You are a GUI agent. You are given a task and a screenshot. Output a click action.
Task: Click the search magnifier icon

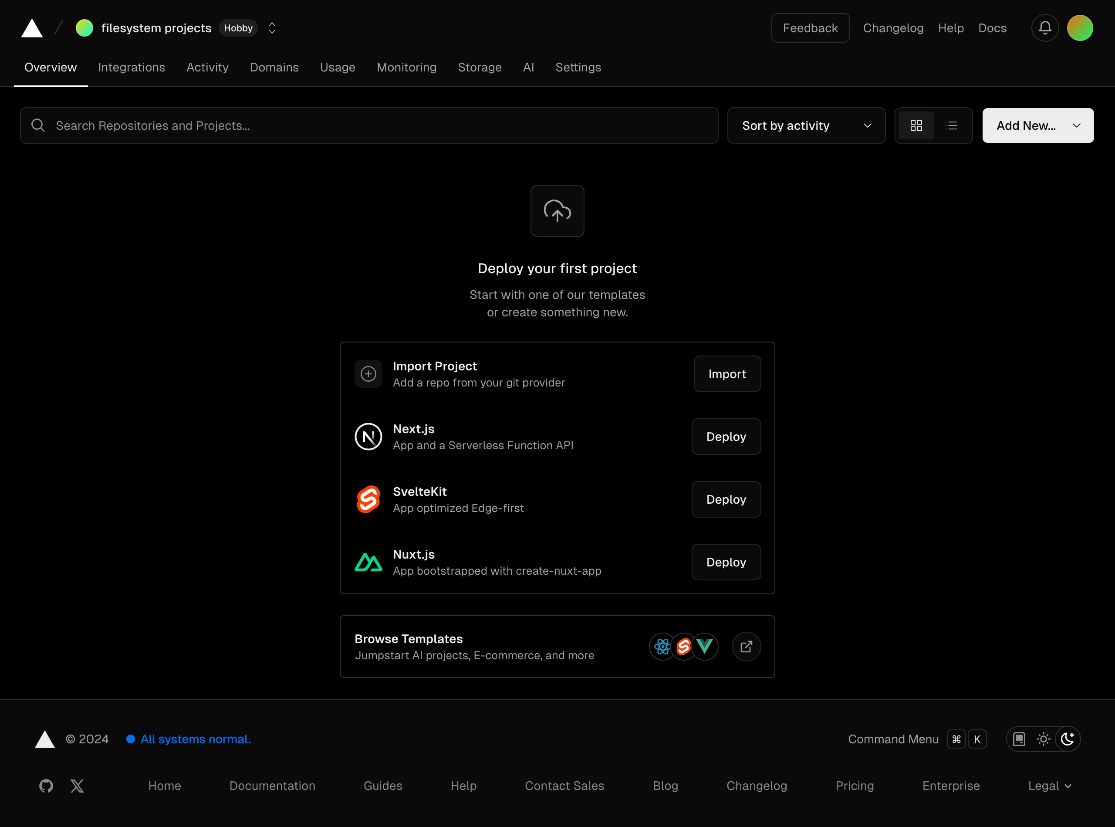click(x=38, y=125)
